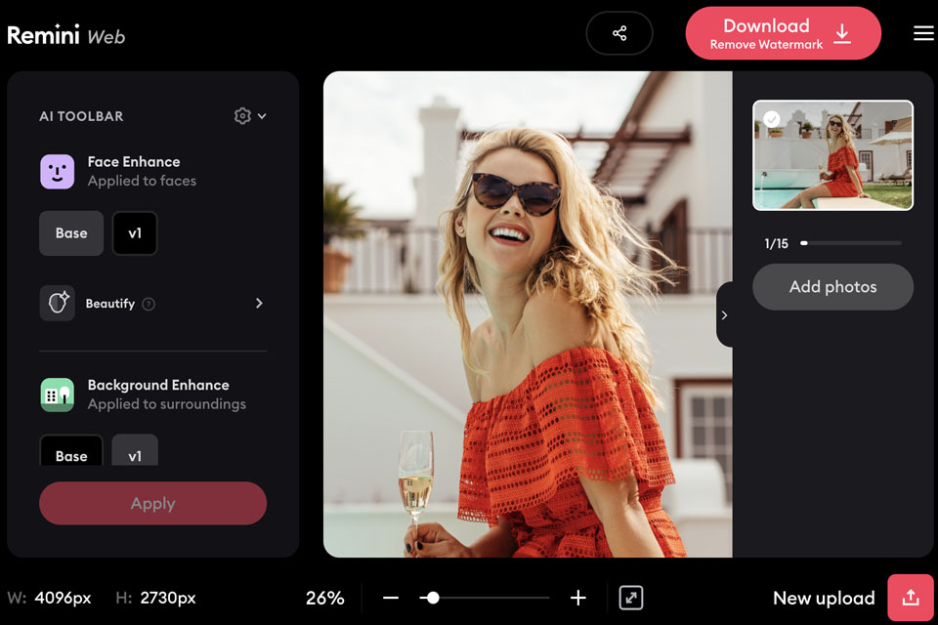
Task: Click the New upload icon button
Action: pyautogui.click(x=911, y=598)
